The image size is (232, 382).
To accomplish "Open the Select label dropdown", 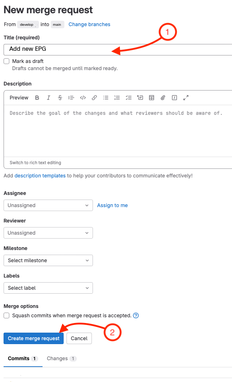I will [48, 288].
